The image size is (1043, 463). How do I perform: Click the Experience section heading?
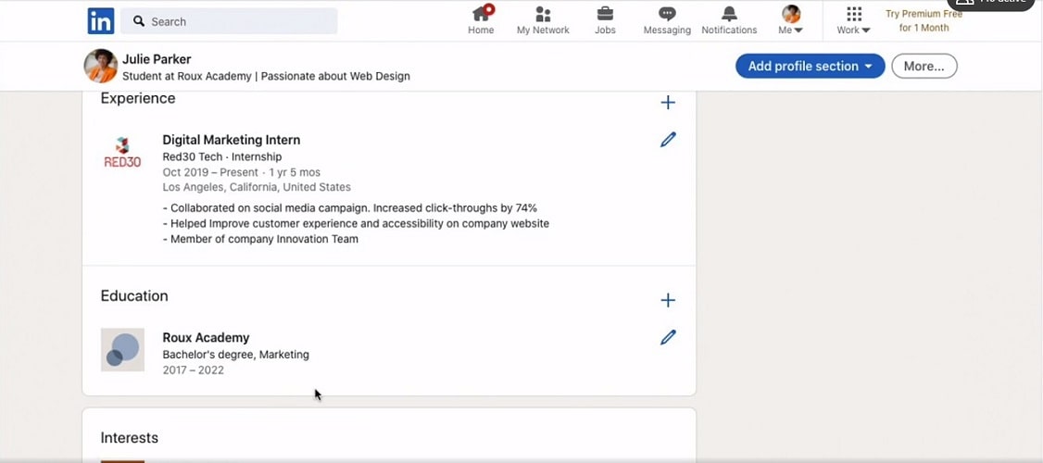138,98
